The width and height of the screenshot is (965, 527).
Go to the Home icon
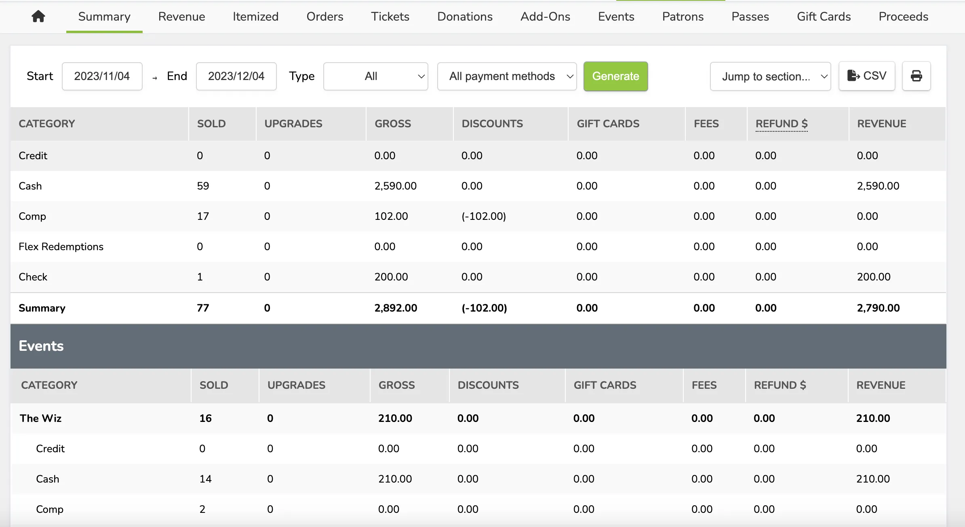point(38,17)
